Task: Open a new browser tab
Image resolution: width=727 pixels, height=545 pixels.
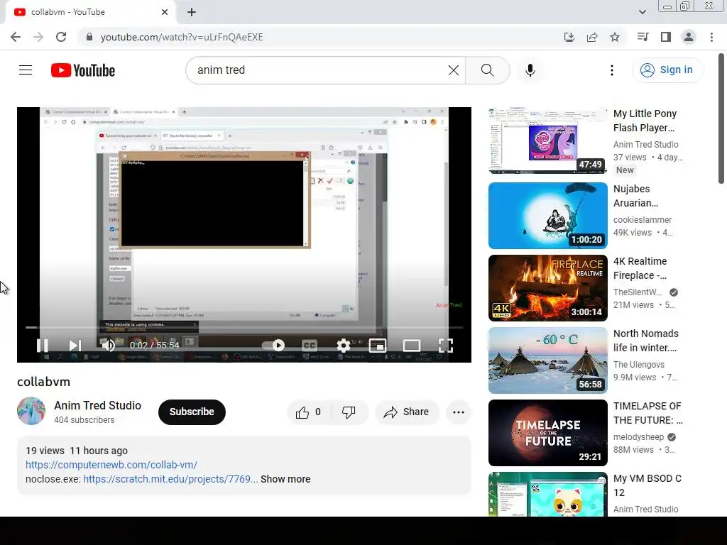Action: point(192,12)
